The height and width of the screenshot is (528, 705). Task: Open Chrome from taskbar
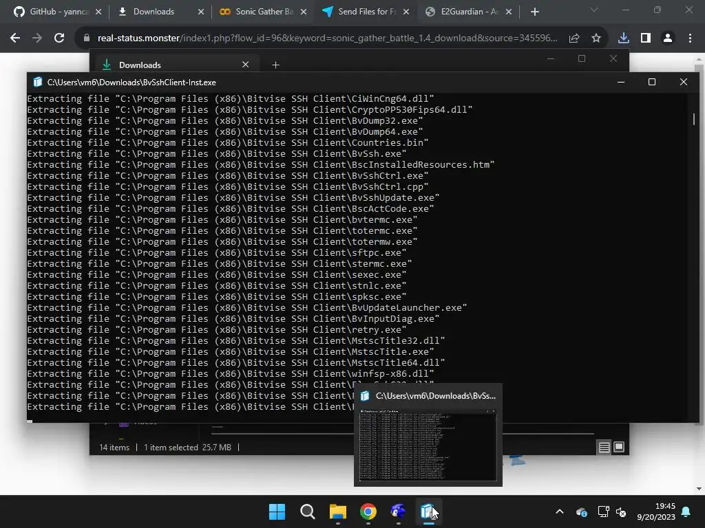point(368,511)
